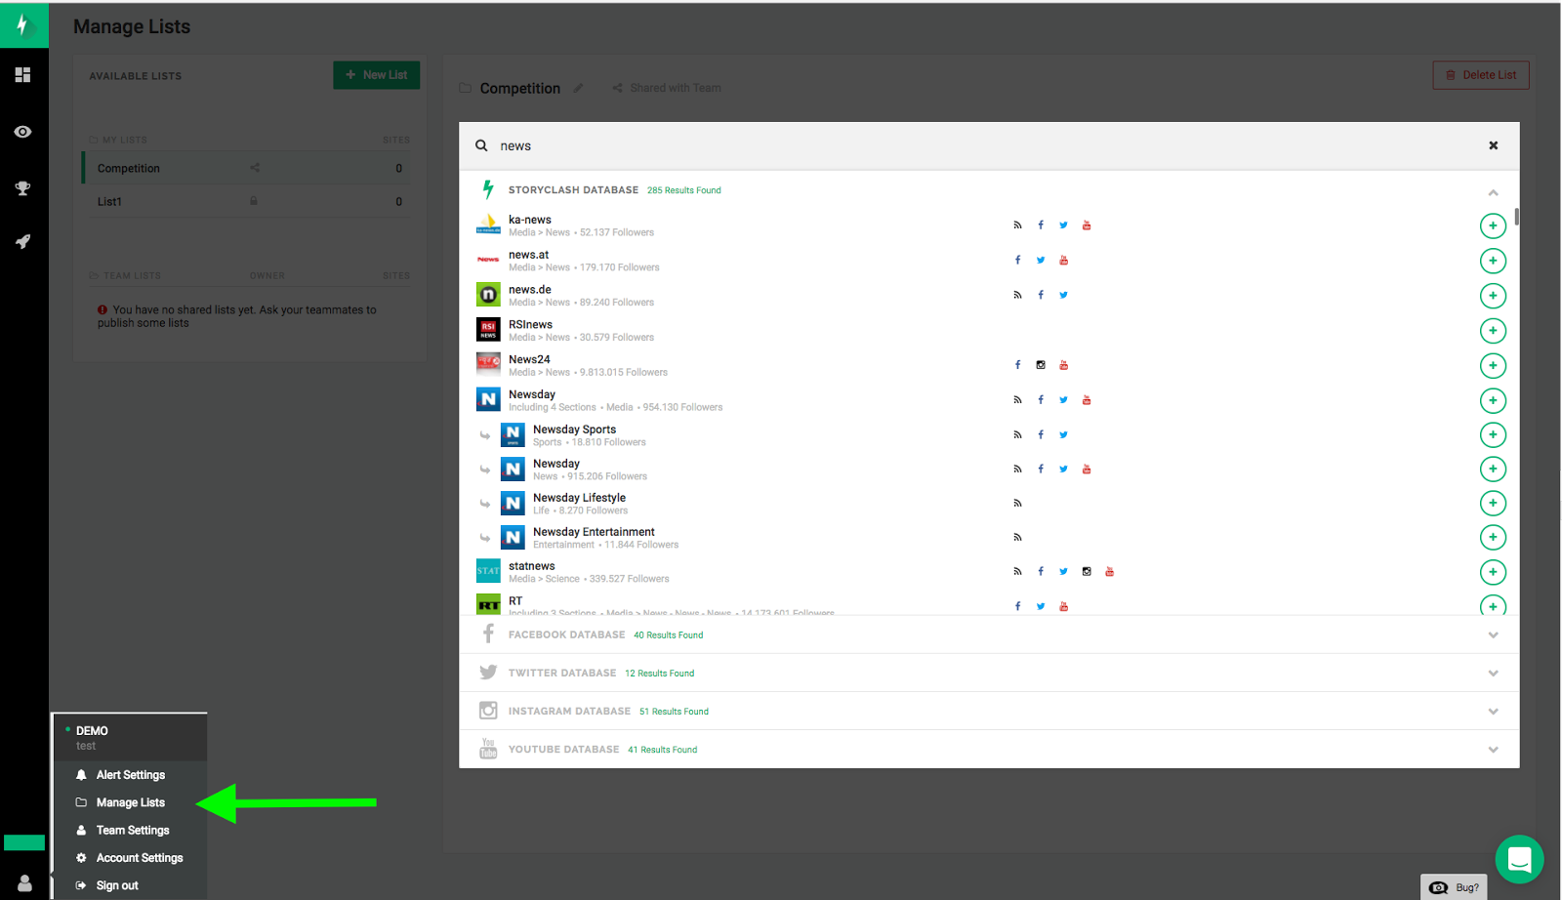This screenshot has width=1562, height=900.
Task: Collapse the Storyclash Database section
Action: (x=1493, y=192)
